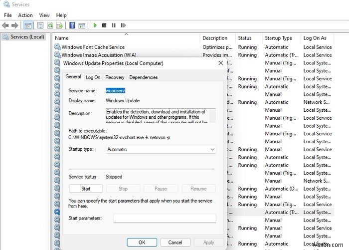Click the 'Windows Update' display name text
349x250 pixels.
point(123,100)
